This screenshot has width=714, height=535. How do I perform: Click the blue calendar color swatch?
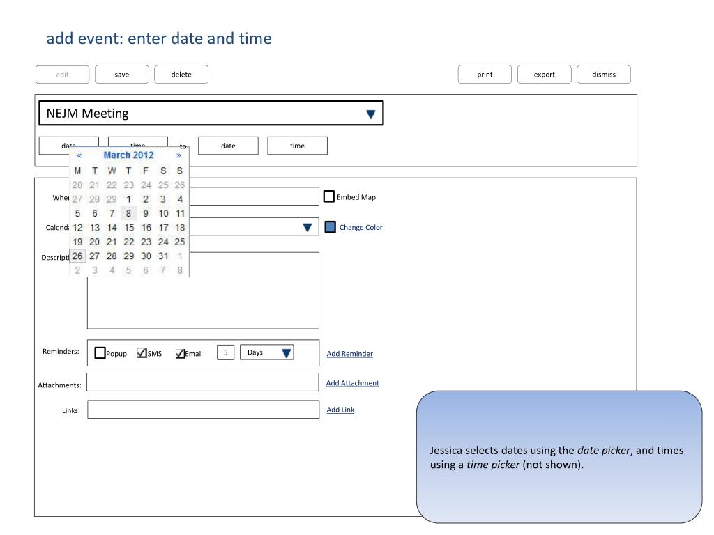(x=330, y=226)
